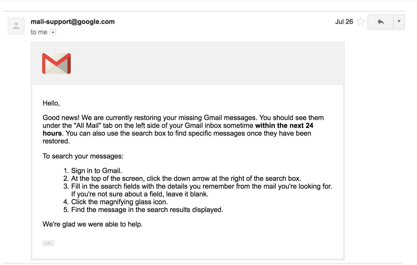The width and height of the screenshot is (417, 265).
Task: Show details arrow next to "to me"
Action: [53, 32]
